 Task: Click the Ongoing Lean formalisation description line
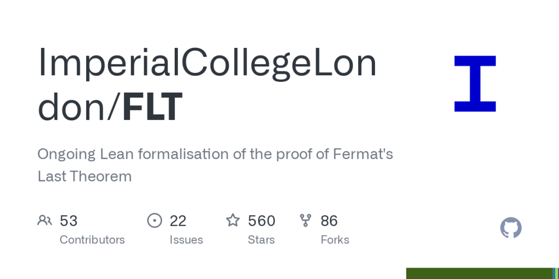click(215, 154)
